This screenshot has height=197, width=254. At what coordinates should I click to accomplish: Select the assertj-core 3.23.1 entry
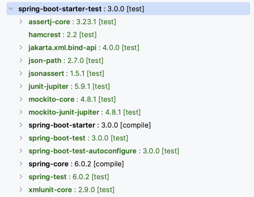[72, 22]
